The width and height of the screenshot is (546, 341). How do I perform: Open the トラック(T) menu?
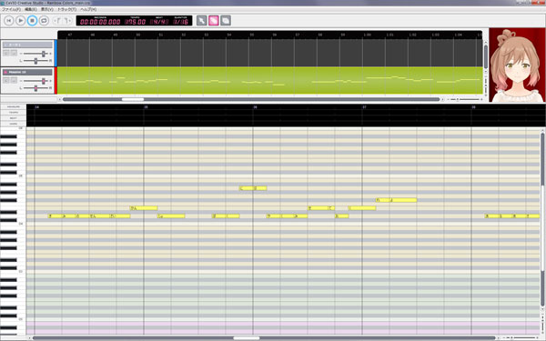[66, 9]
